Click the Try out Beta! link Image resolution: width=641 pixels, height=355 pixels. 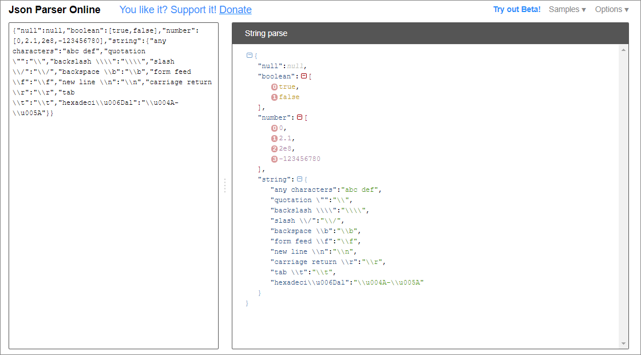coord(517,9)
